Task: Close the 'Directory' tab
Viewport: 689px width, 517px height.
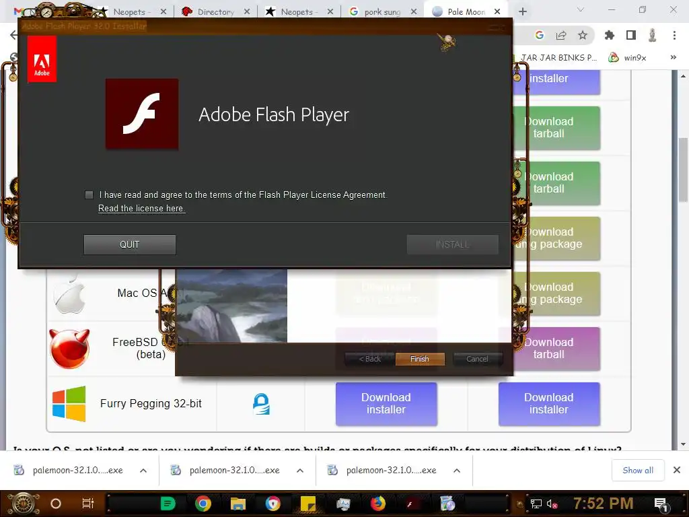Action: 247,12
